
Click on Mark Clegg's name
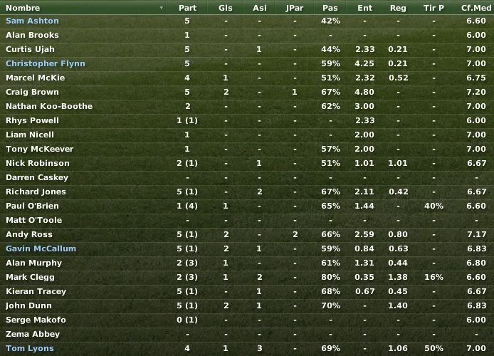point(30,277)
